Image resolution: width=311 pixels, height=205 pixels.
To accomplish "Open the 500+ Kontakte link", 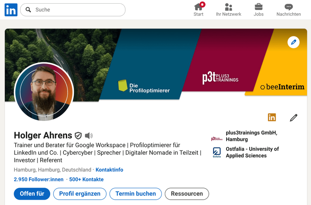I will coord(86,179).
